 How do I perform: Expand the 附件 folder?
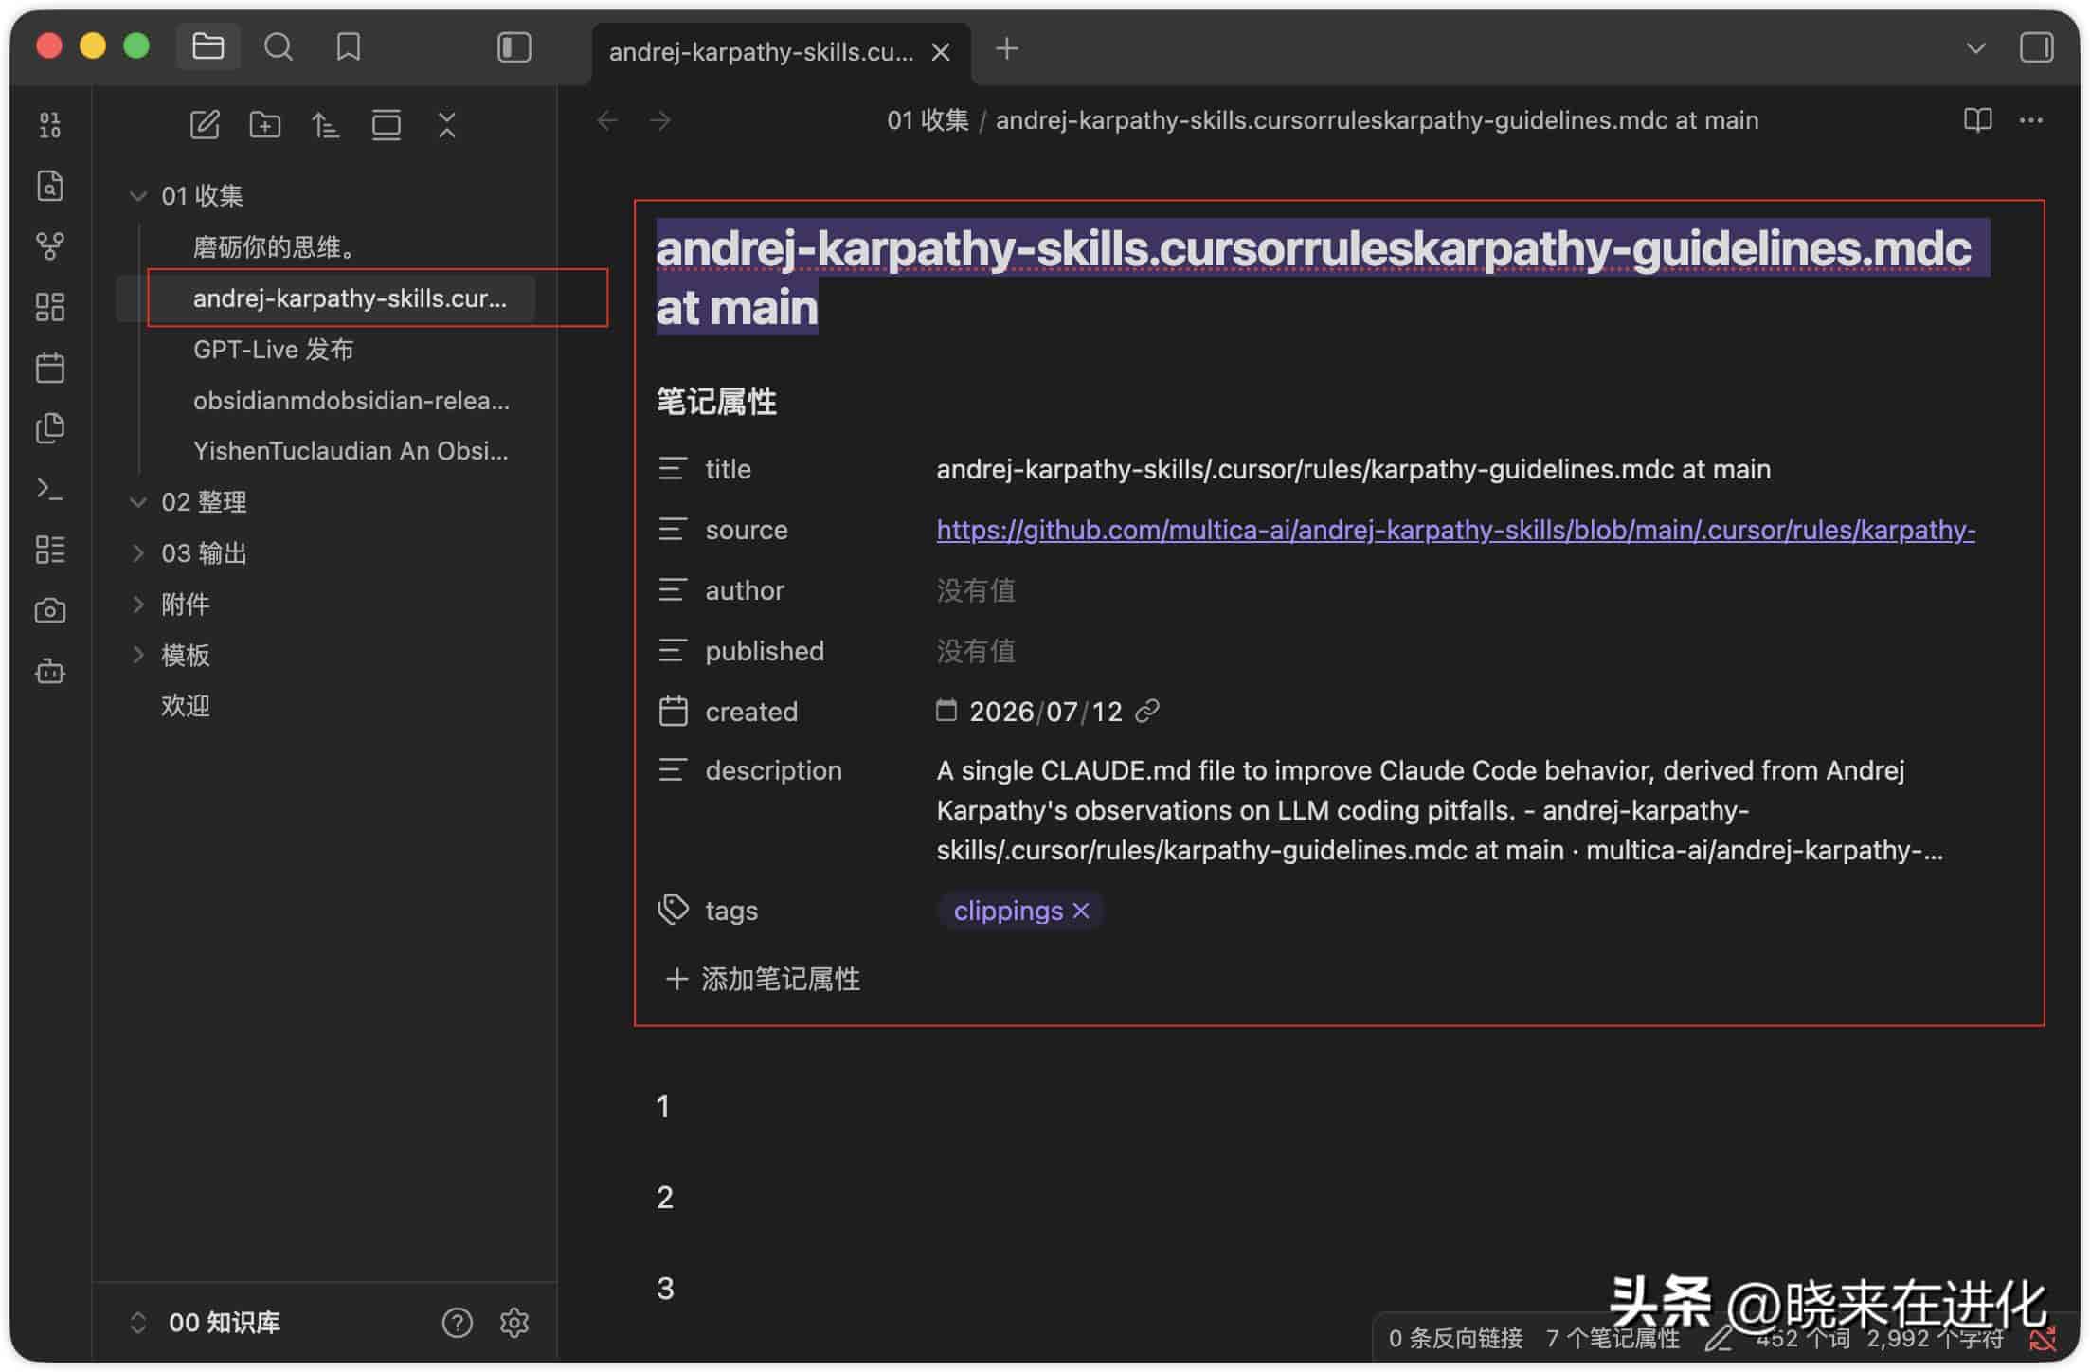pyautogui.click(x=138, y=605)
